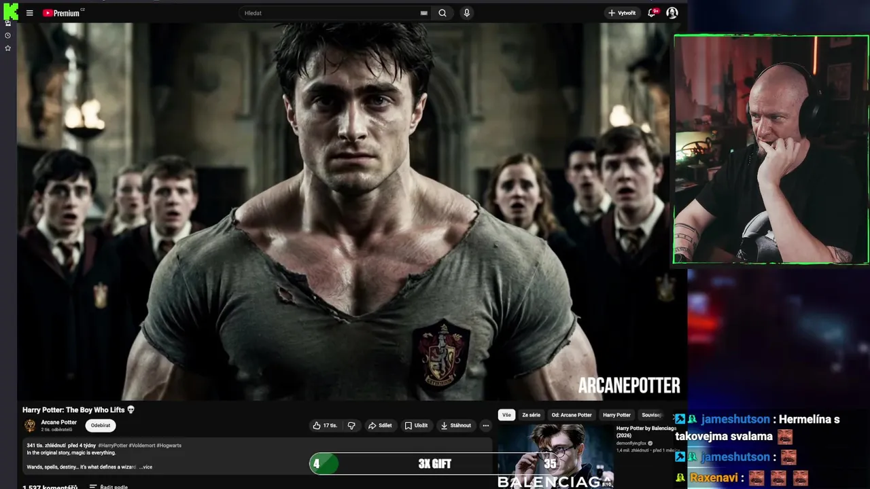Click the #HarryPotter hashtag
This screenshot has width=870, height=489.
tap(113, 446)
